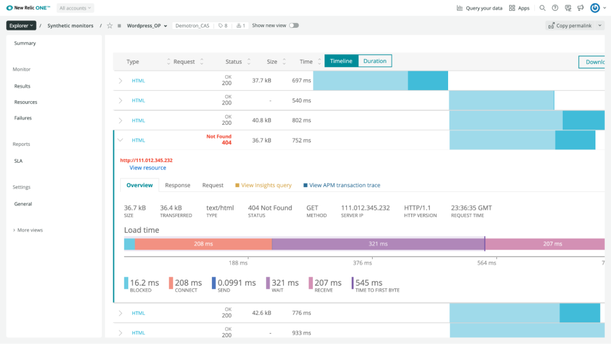Favorite the monitor with the star icon
This screenshot has width=611, height=344.
point(110,26)
